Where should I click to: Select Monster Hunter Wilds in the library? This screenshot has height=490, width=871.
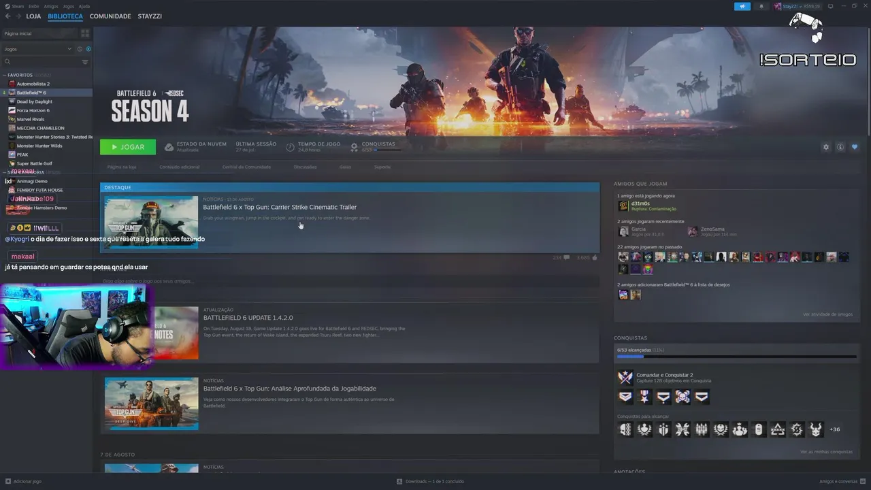[48, 146]
